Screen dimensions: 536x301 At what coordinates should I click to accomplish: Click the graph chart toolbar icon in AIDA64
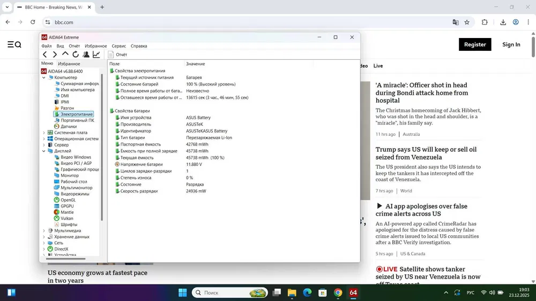tap(96, 55)
